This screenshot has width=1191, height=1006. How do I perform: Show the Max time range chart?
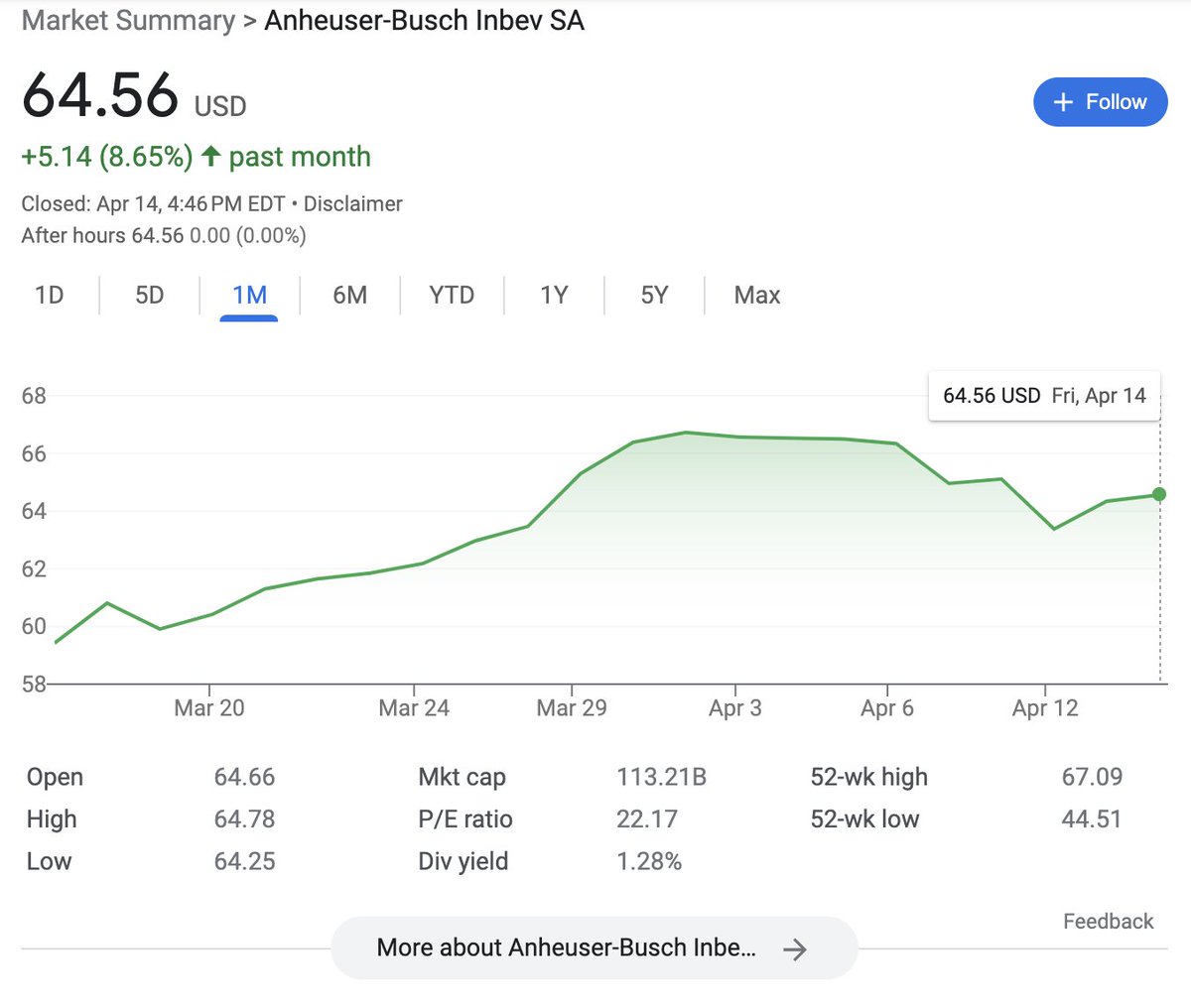point(756,295)
